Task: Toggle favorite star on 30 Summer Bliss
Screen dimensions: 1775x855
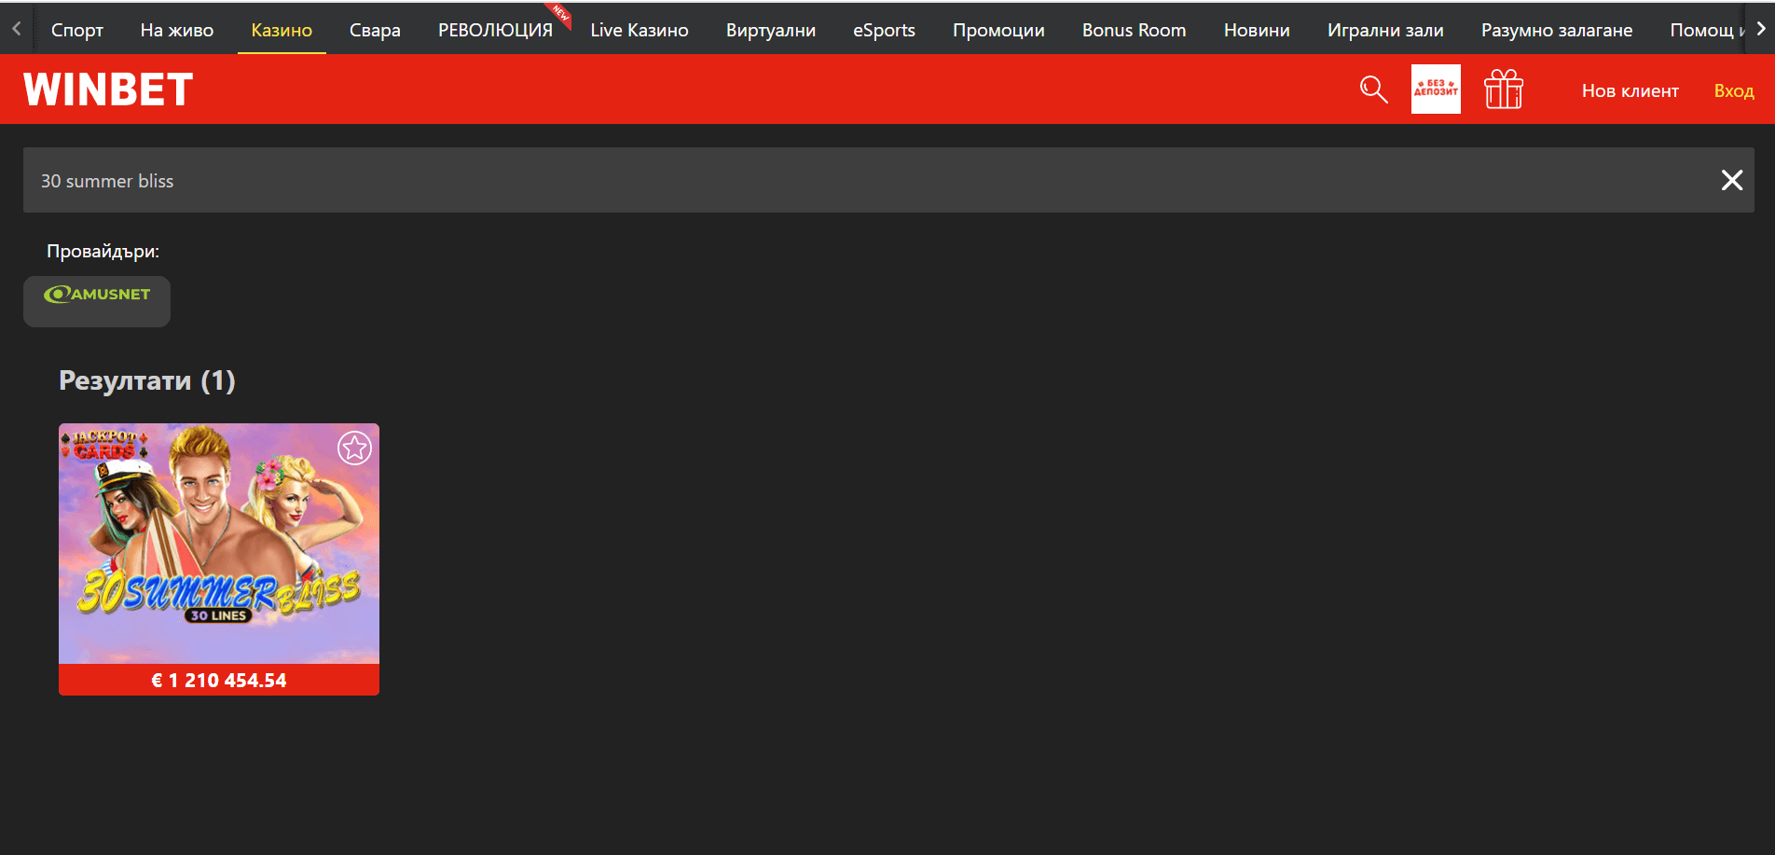Action: tap(354, 448)
